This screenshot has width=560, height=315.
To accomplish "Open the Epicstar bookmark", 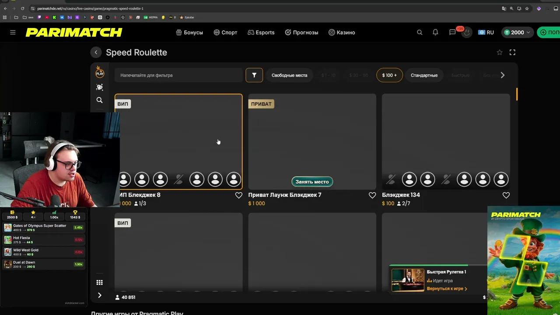I will click(187, 17).
